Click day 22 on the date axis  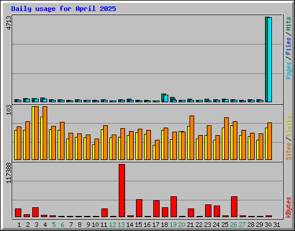[x=199, y=225]
